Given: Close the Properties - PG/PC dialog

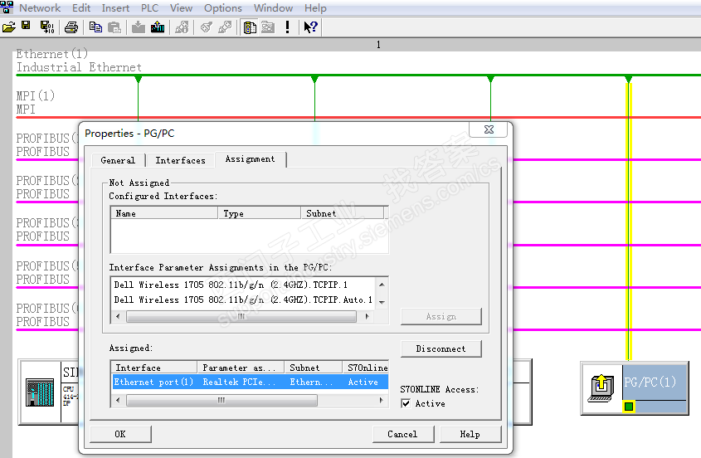Looking at the screenshot, I should tap(489, 129).
